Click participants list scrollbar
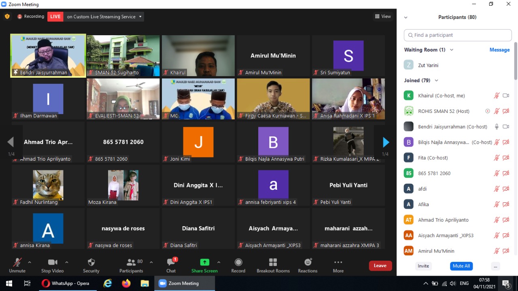Image resolution: width=518 pixels, height=291 pixels. 516,61
